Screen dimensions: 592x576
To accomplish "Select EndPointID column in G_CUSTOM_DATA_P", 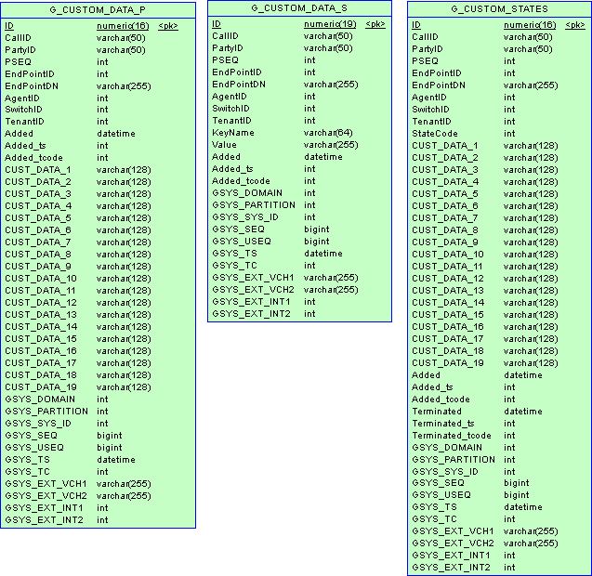I will 30,74.
